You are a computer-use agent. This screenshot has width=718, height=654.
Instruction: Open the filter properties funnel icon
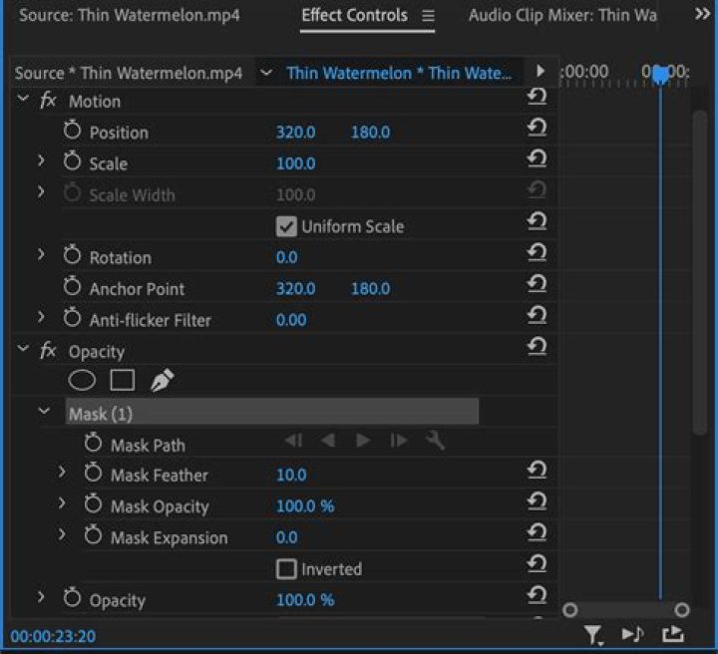tap(593, 634)
